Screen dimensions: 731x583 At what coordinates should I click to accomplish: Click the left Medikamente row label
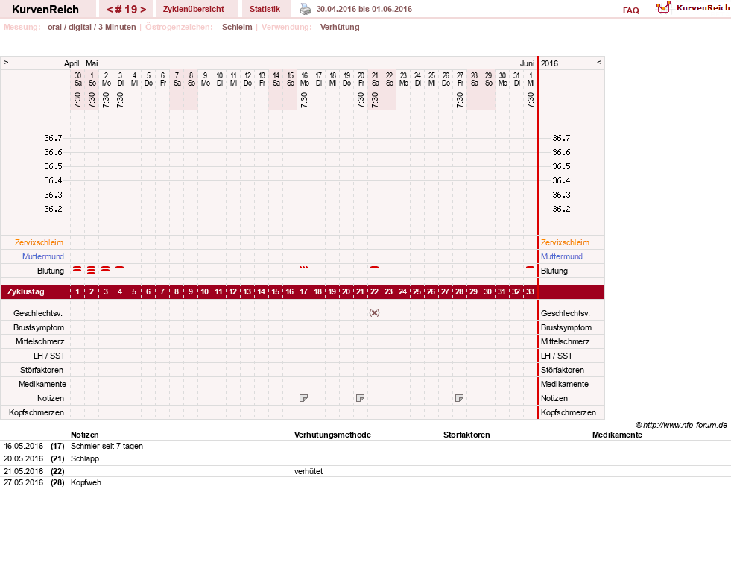tap(42, 384)
